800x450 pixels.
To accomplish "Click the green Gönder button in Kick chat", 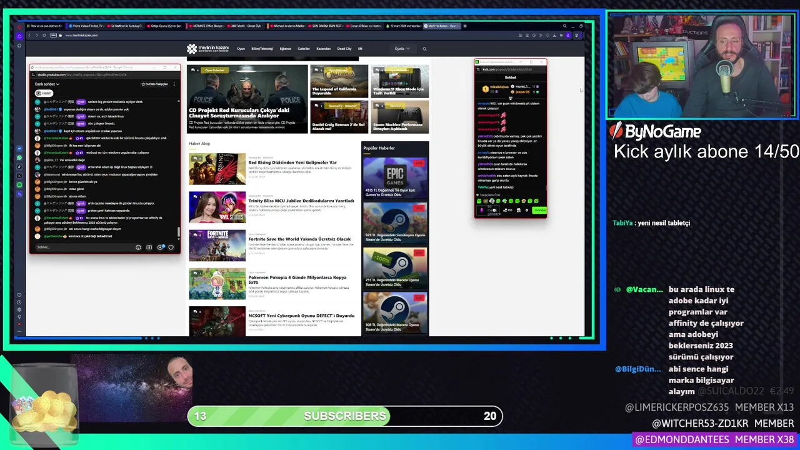I will coord(539,210).
